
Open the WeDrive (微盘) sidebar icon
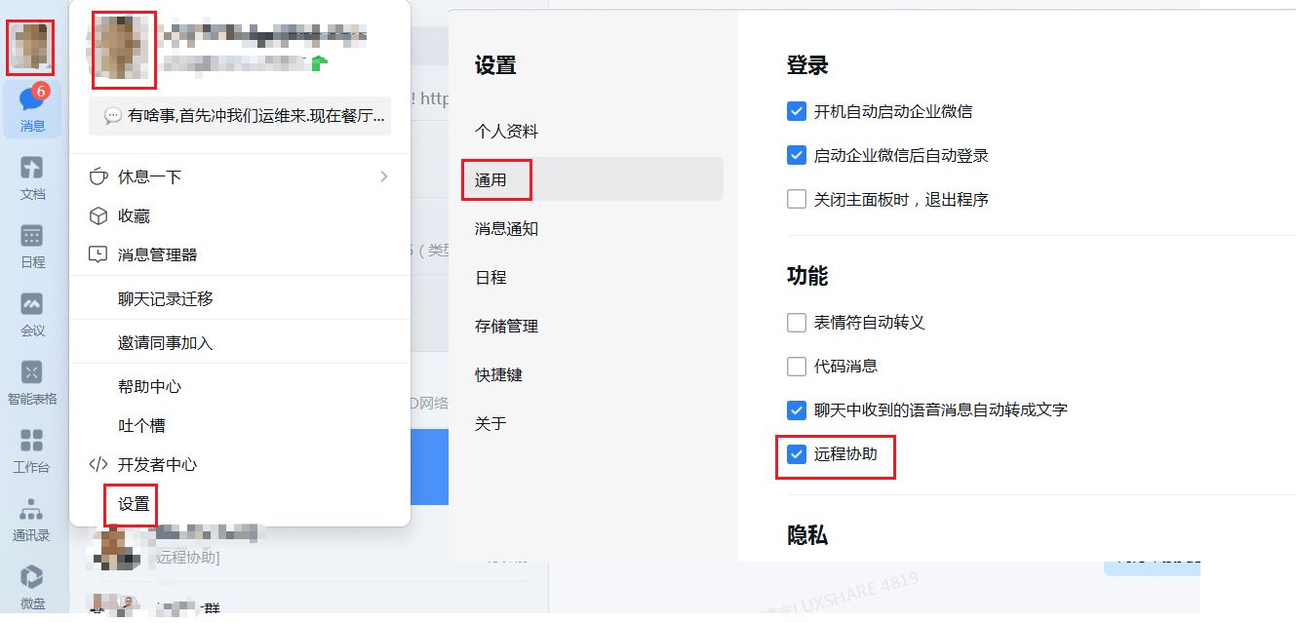point(32,586)
